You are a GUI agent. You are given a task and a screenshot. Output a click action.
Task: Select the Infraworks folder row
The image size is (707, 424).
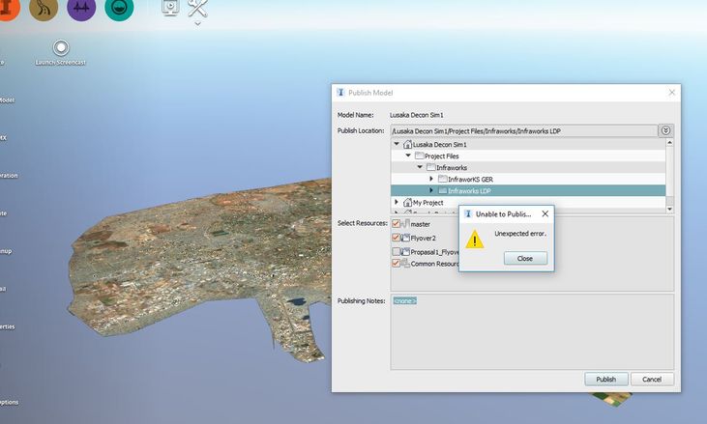pyautogui.click(x=528, y=167)
